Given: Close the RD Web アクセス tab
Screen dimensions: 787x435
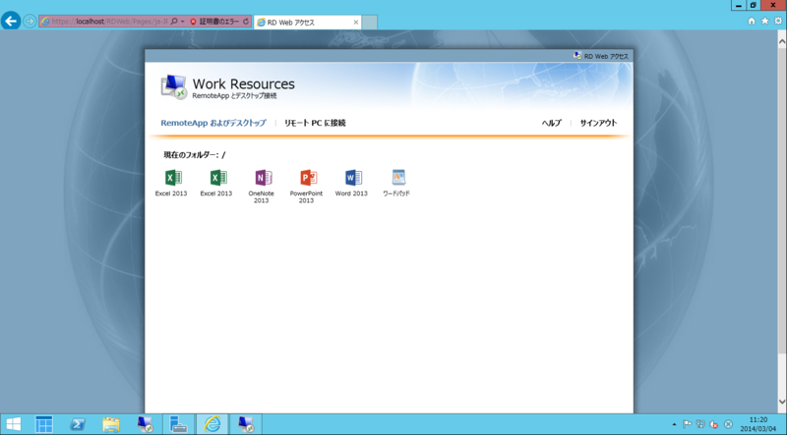Looking at the screenshot, I should (x=356, y=22).
